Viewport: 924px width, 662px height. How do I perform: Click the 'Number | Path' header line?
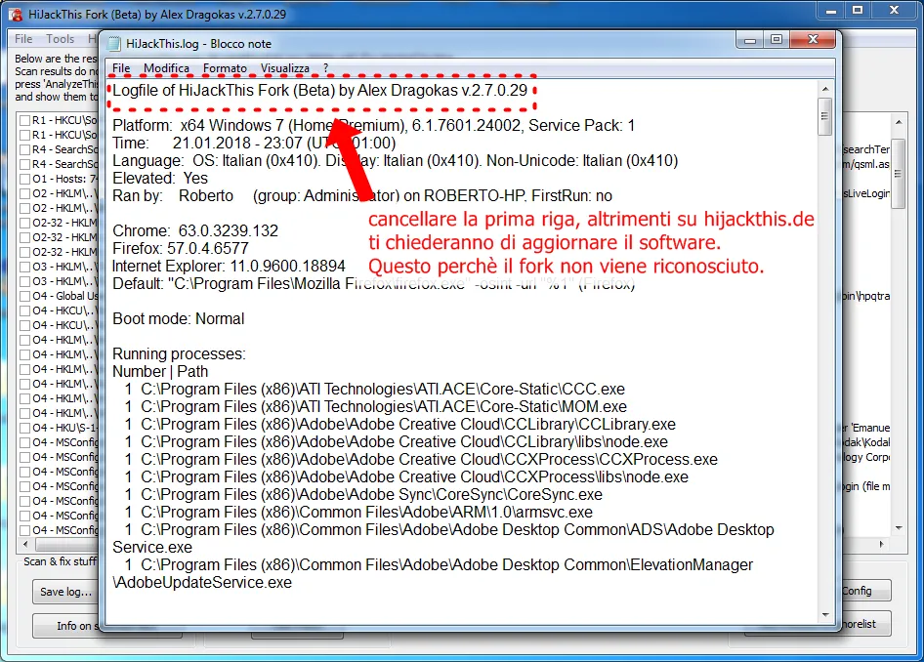[x=159, y=372]
